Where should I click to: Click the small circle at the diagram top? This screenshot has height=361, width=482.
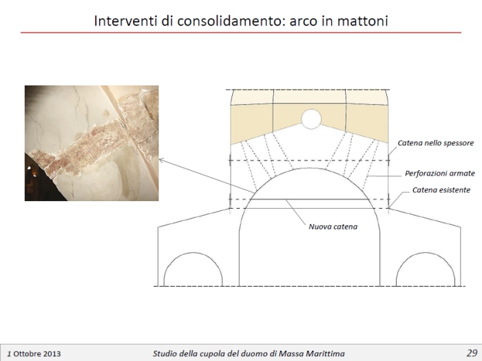[311, 120]
